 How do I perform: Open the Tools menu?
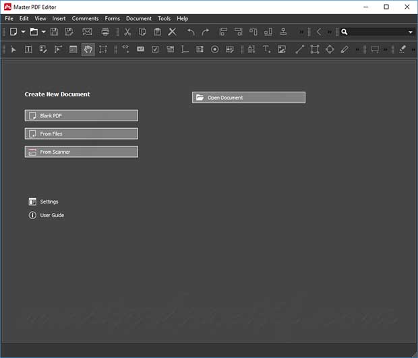pyautogui.click(x=164, y=19)
